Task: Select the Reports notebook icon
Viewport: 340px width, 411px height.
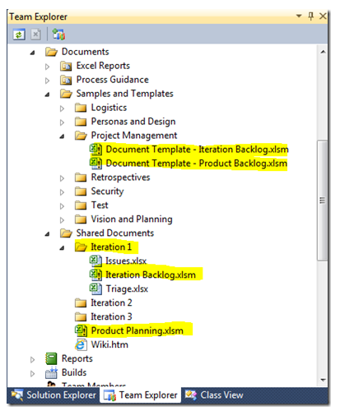Action: [x=51, y=358]
